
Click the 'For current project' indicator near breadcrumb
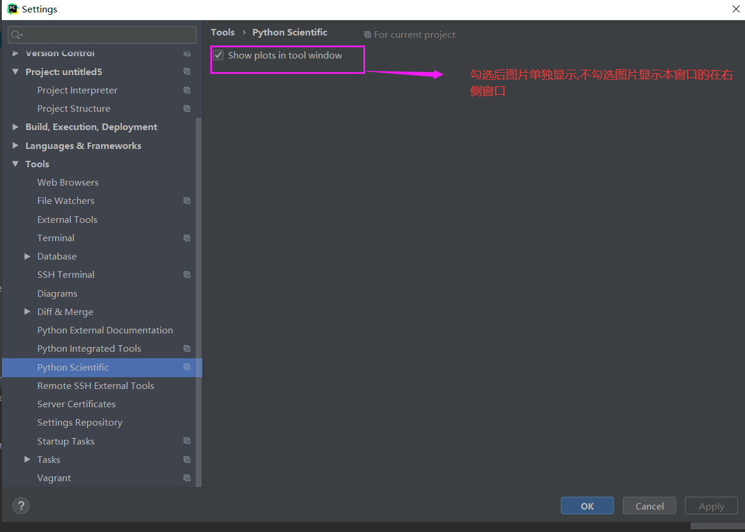[x=409, y=34]
